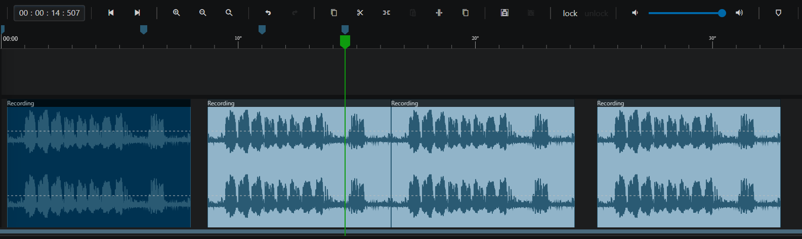Click the trim clip icon
Image resolution: width=802 pixels, height=239 pixels.
click(x=387, y=13)
